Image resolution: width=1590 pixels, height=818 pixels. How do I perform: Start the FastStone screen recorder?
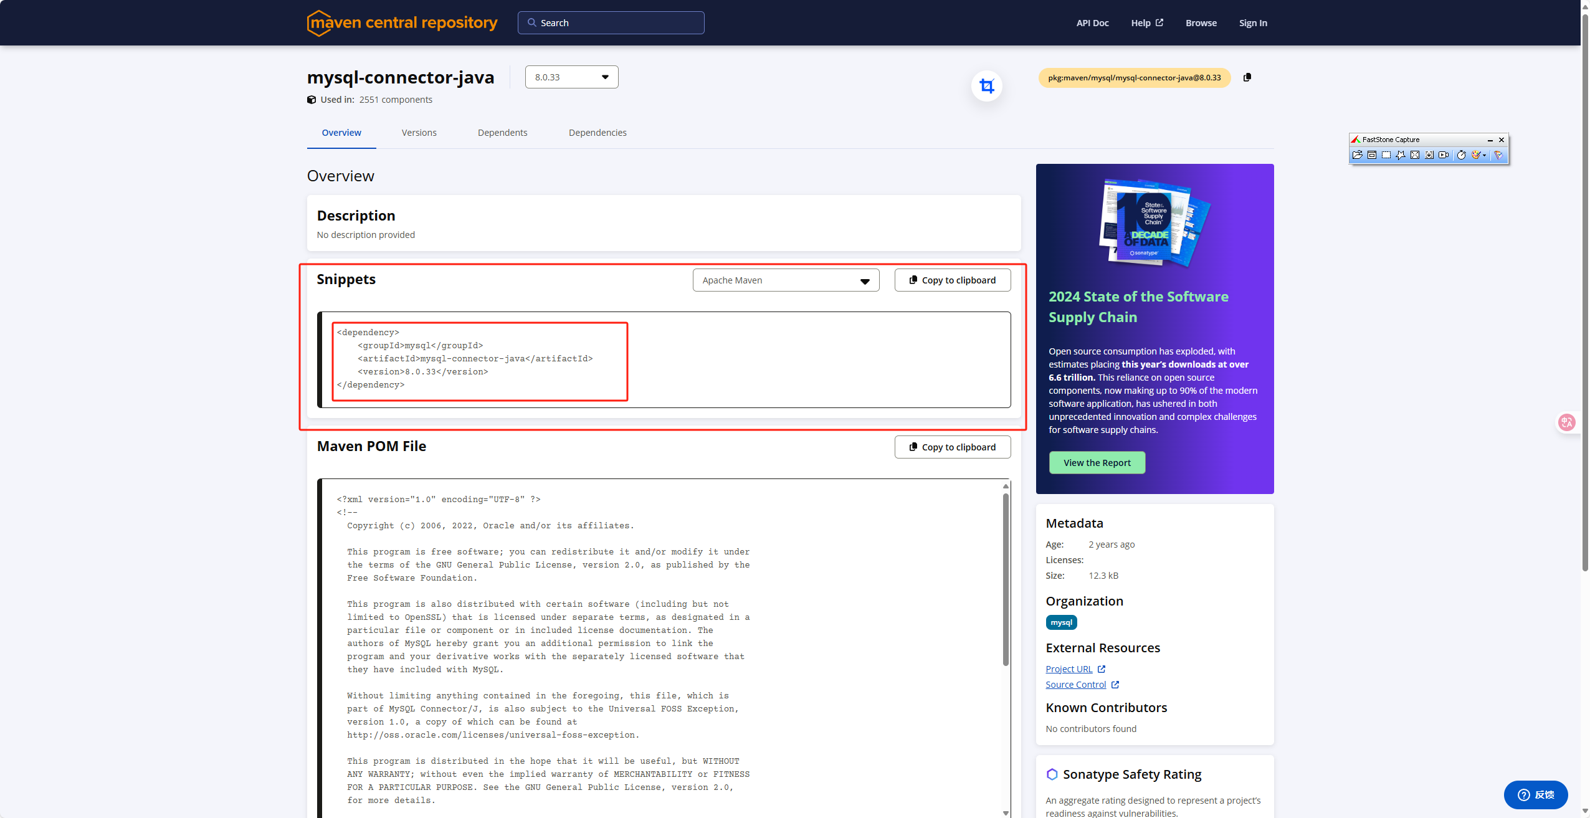point(1444,156)
